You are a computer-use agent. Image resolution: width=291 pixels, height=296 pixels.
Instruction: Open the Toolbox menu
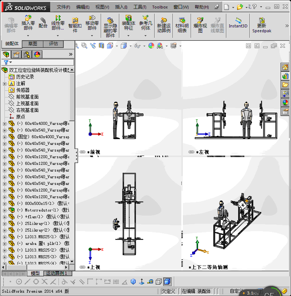click(x=160, y=7)
